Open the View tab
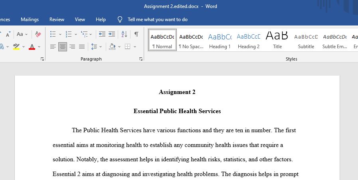Viewport: 358px width, 180px height. pyautogui.click(x=80, y=20)
